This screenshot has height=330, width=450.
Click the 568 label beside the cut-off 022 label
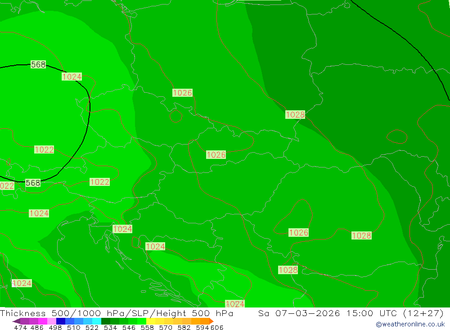(33, 183)
